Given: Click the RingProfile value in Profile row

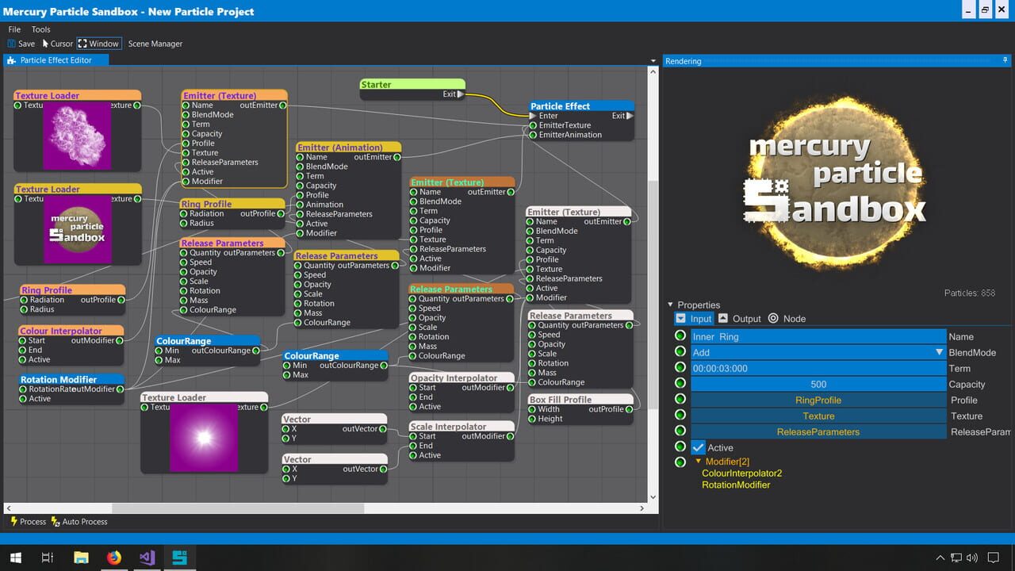Looking at the screenshot, I should (x=818, y=400).
